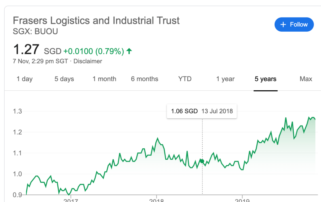This screenshot has width=321, height=202.
Task: Switch to the YTD tab
Action: click(185, 79)
